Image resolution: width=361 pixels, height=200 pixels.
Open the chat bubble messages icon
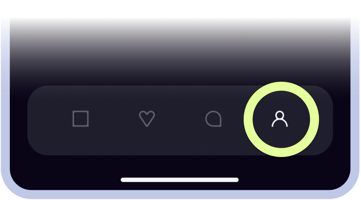(x=214, y=119)
